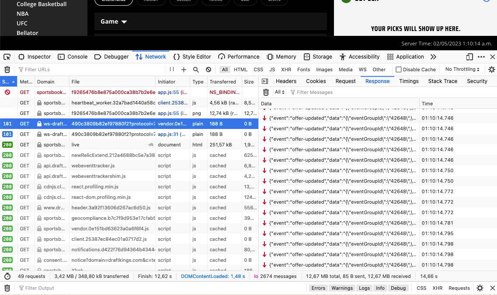Toggle the Errors console filter
Viewport: 497px width, 295px height.
tap(318, 288)
